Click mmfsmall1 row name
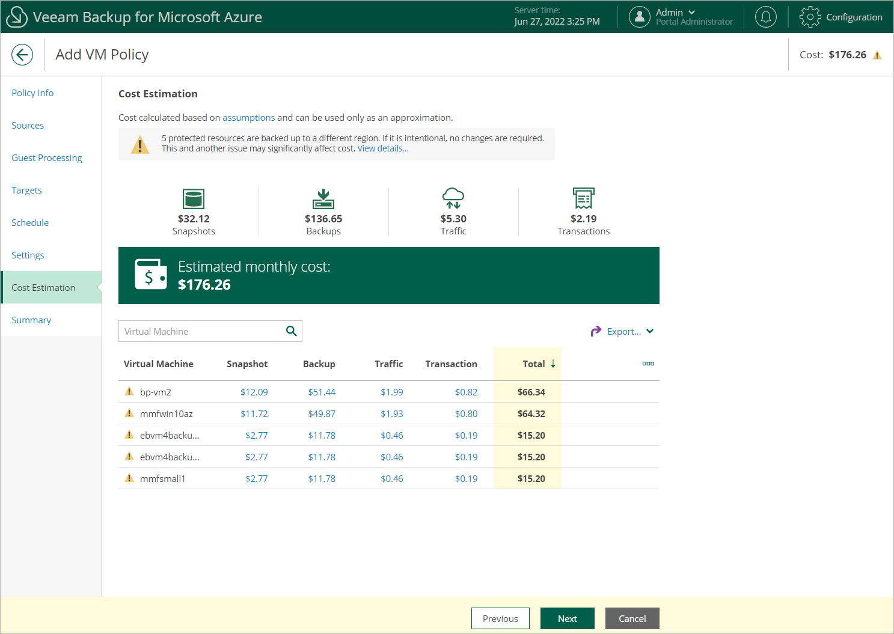This screenshot has width=894, height=634. (163, 478)
